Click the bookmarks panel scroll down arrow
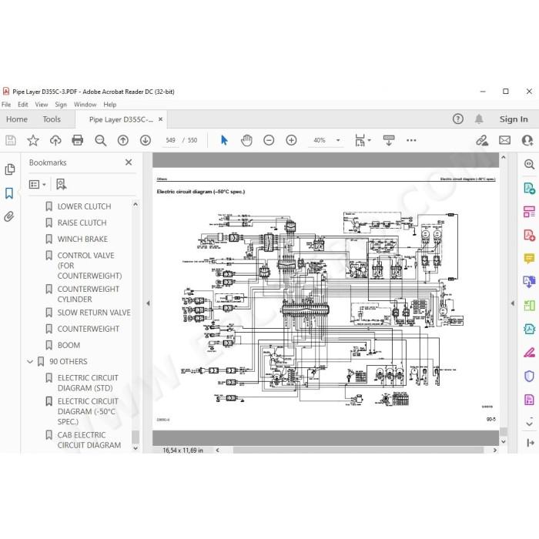 point(136,448)
